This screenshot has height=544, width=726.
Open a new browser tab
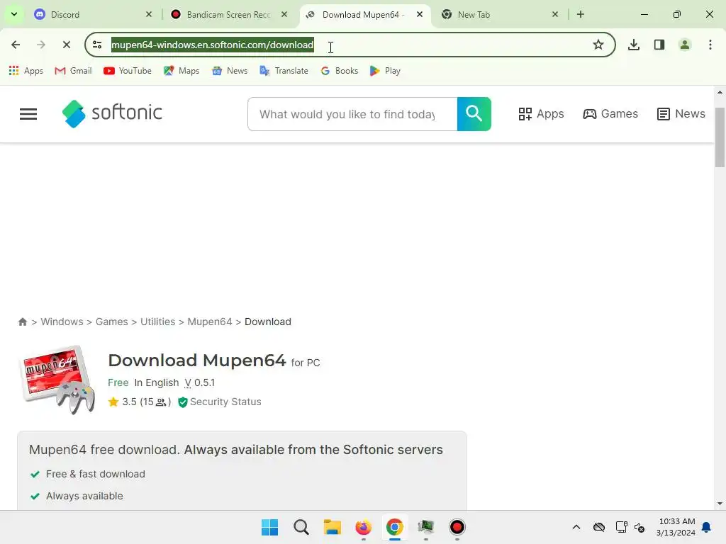pyautogui.click(x=581, y=14)
